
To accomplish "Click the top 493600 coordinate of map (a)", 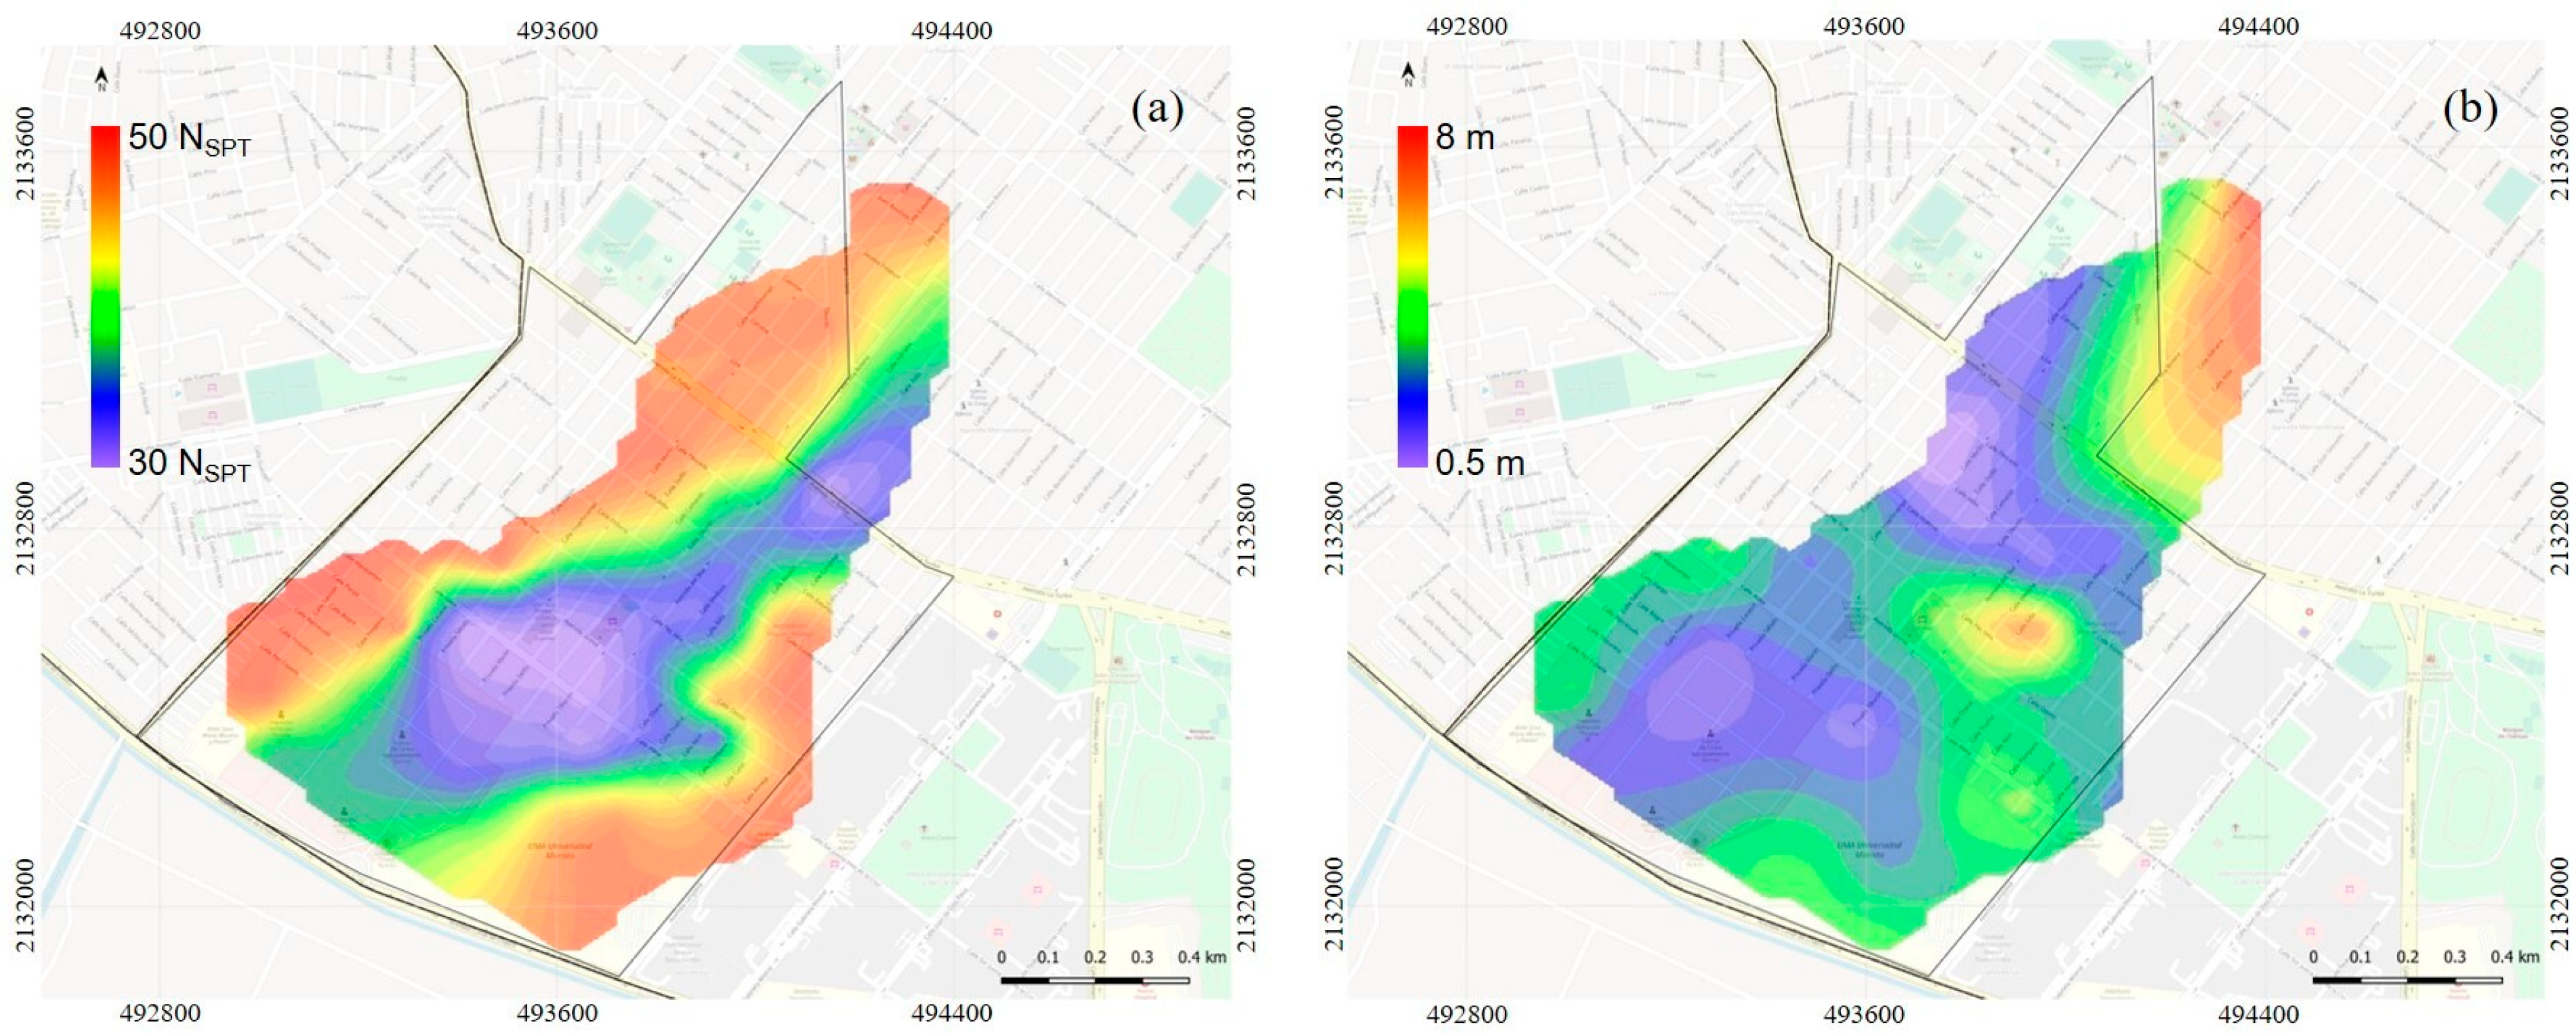I will pyautogui.click(x=557, y=31).
